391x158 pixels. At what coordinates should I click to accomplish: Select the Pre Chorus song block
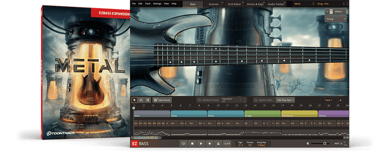pyautogui.click(x=299, y=114)
